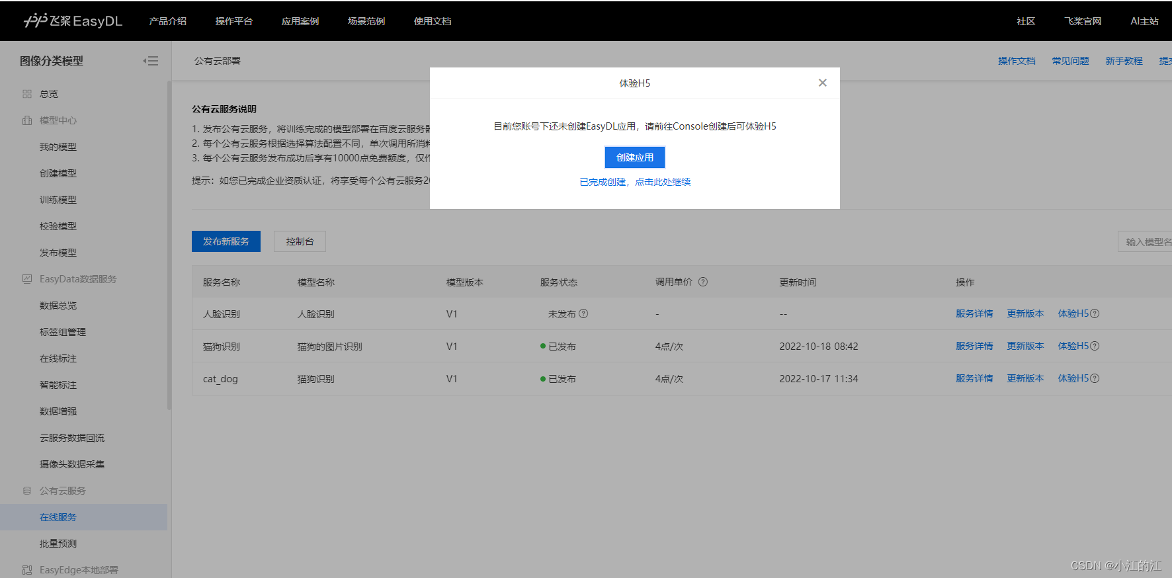Image resolution: width=1172 pixels, height=578 pixels.
Task: Click the 输入模型名 search field
Action: point(1145,241)
